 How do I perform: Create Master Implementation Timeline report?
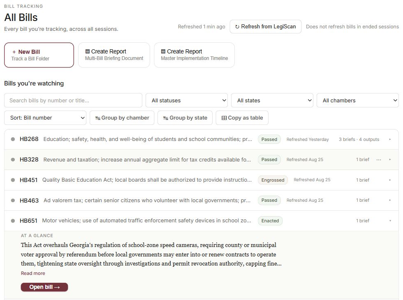(194, 55)
